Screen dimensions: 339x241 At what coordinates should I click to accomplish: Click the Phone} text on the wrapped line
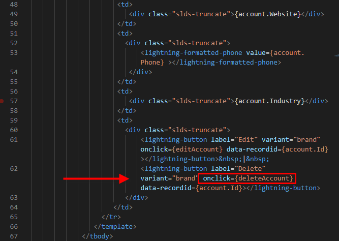click(x=152, y=63)
